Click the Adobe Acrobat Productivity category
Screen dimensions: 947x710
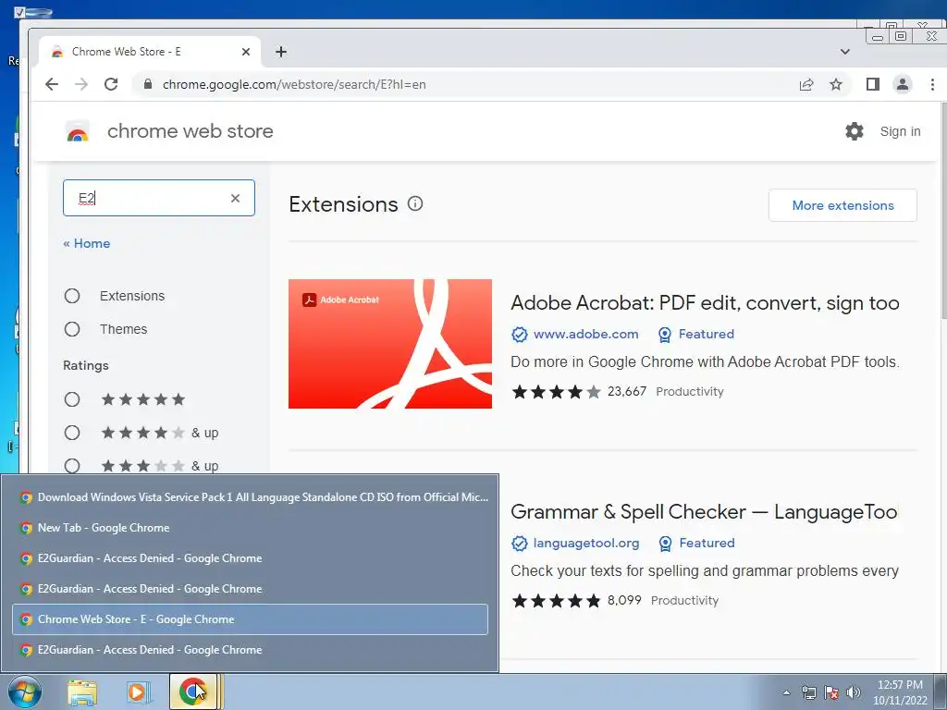coord(690,392)
